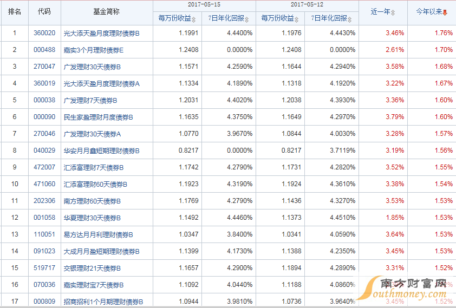Open fund 嘉实3个月理财债券E
The width and height of the screenshot is (456, 308).
[93, 50]
